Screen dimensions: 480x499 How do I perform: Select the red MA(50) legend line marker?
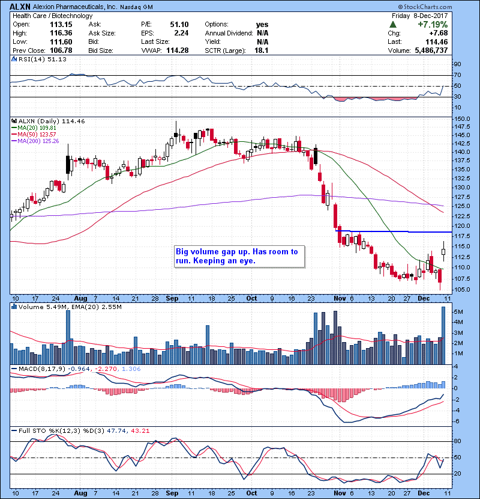pyautogui.click(x=14, y=135)
